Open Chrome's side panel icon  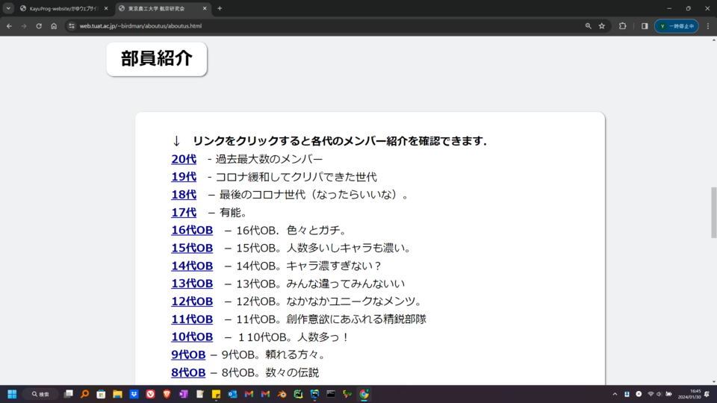(645, 25)
